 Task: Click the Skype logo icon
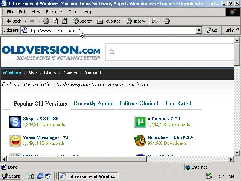[15, 122]
